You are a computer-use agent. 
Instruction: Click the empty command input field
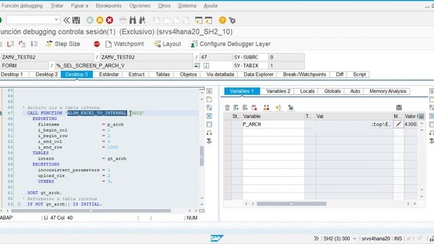pyautogui.click(x=33, y=20)
